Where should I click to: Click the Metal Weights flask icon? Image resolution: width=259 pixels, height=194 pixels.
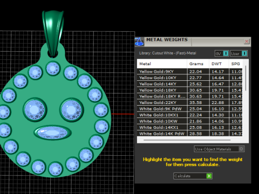click(x=139, y=41)
